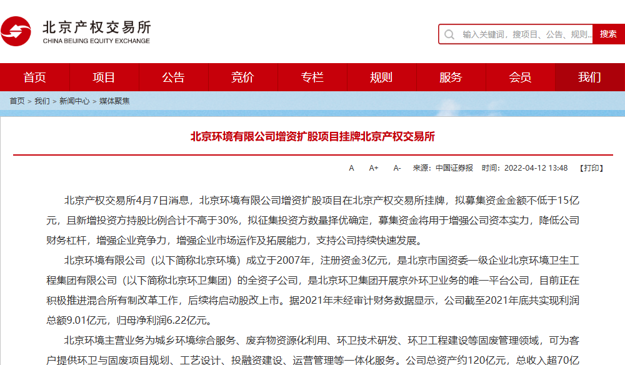This screenshot has width=625, height=365.
Task: Click the article title 北京环境有限公司增资扩股项目挂牌
Action: (312, 137)
